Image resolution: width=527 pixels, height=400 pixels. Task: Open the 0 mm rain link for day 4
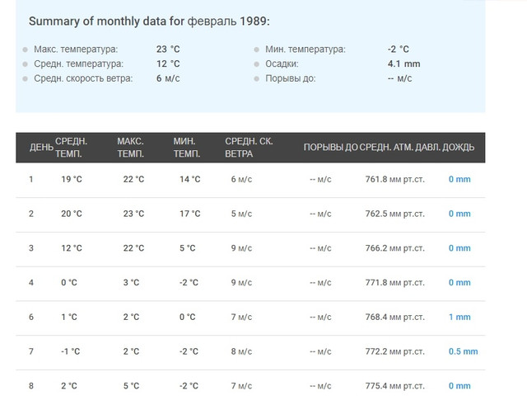[x=459, y=283]
